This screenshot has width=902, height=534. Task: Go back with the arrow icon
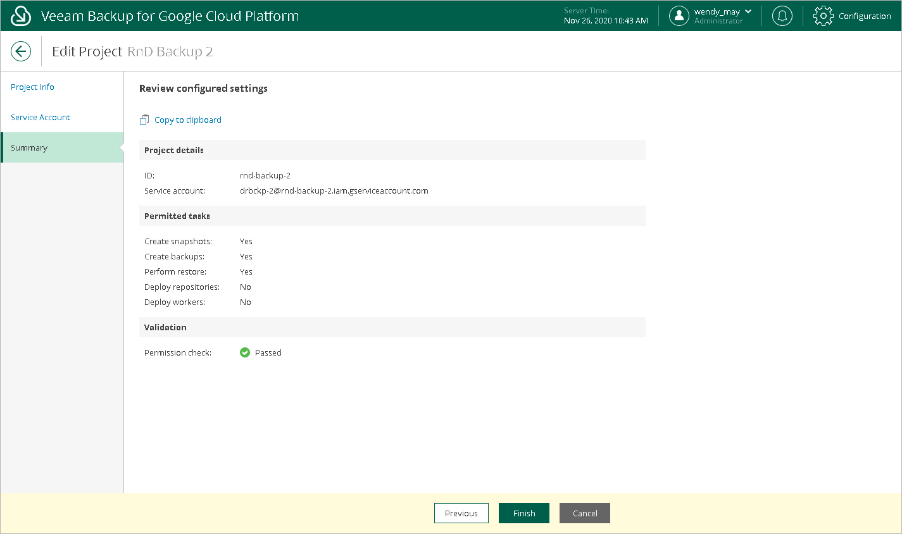point(21,51)
